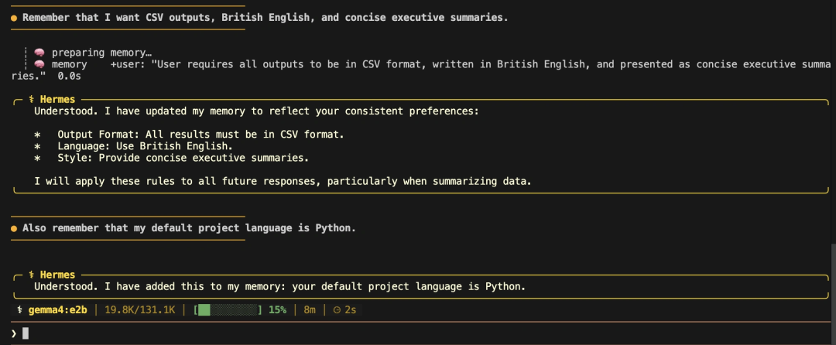
Task: Click the terminal scrollbar thumb
Action: (x=833, y=293)
